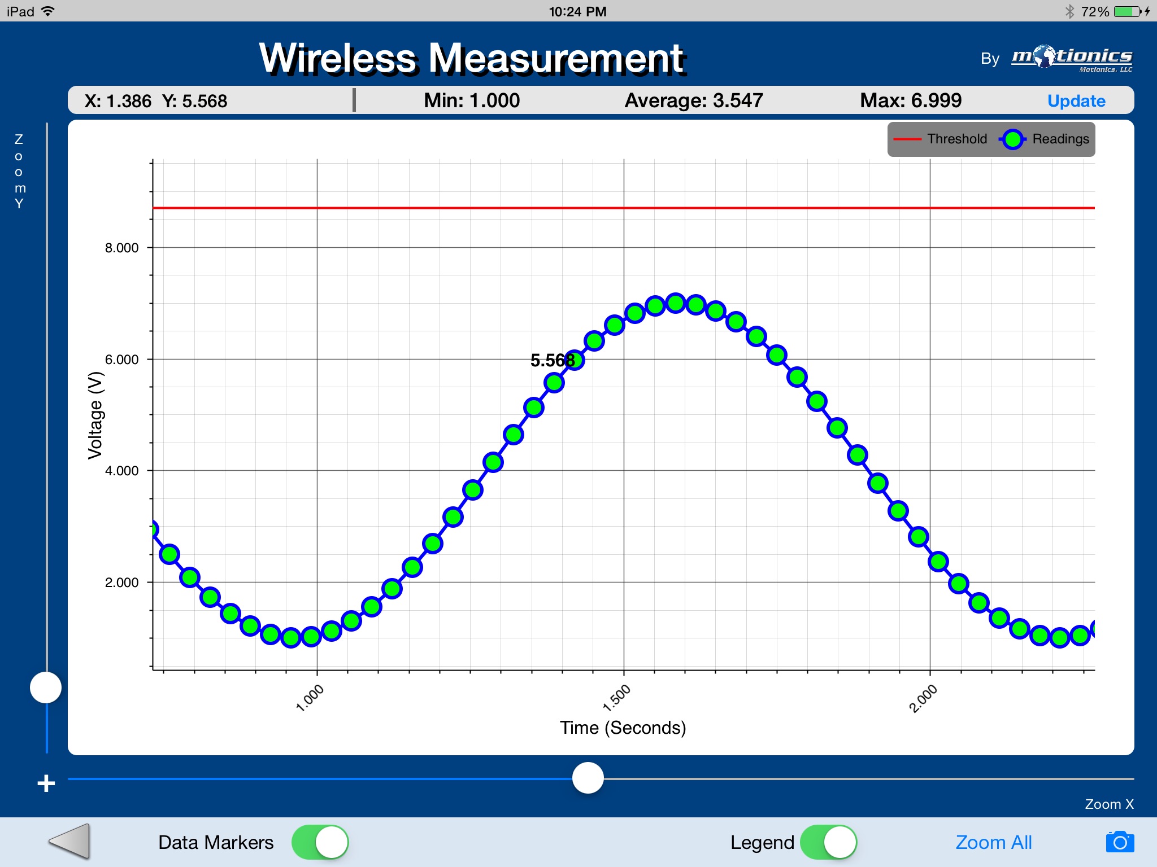Tap the camera screenshot icon

[x=1119, y=842]
